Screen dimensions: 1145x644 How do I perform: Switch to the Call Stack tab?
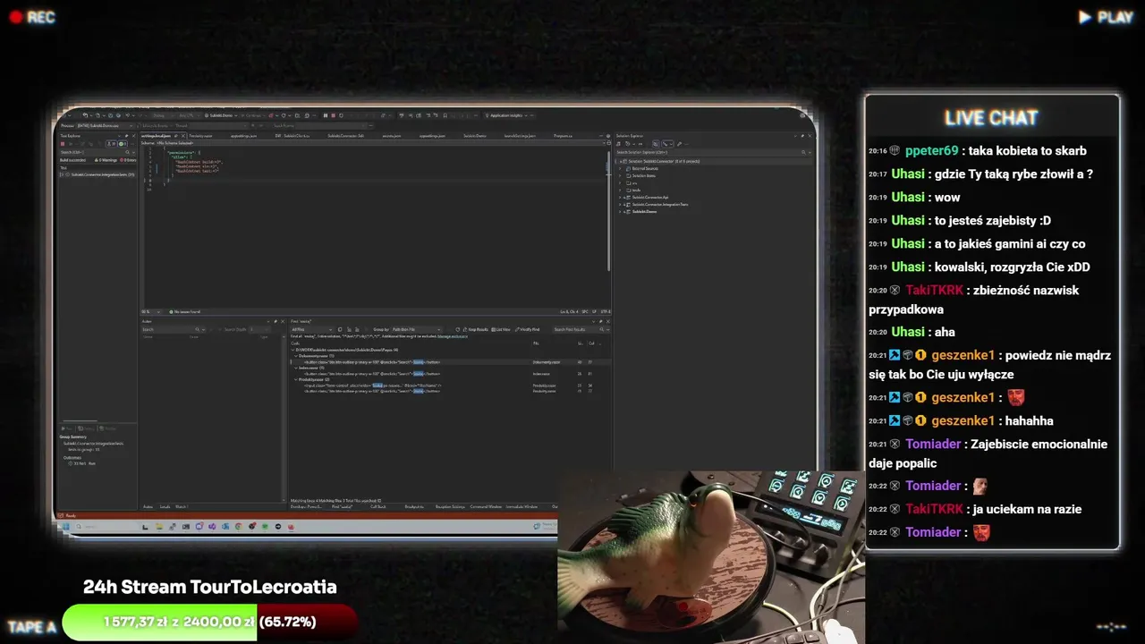(x=378, y=506)
